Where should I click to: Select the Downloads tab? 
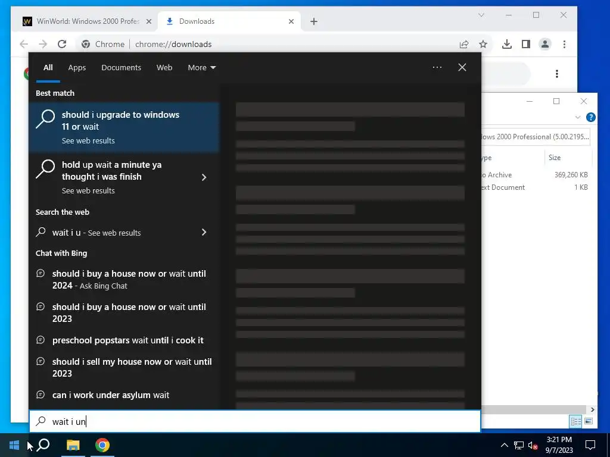229,21
